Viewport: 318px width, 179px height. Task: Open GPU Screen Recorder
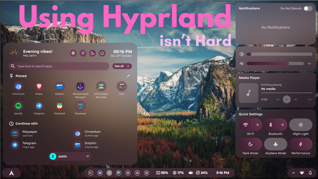tap(101, 86)
